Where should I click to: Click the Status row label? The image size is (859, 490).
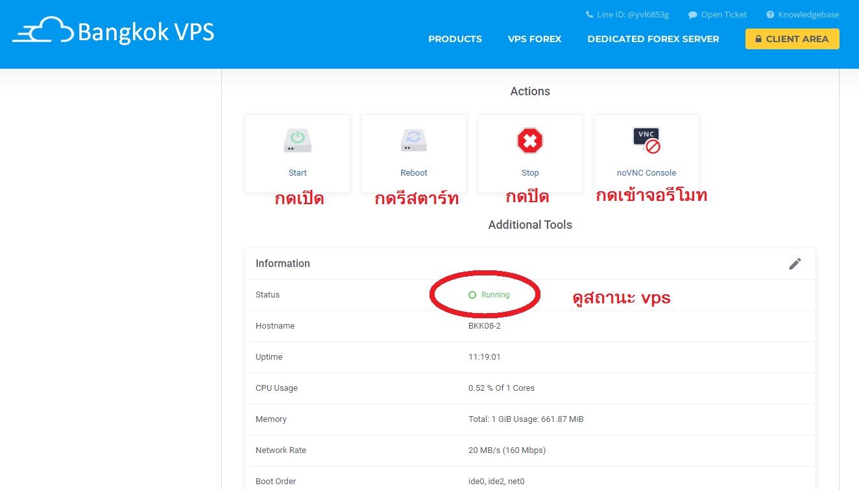[267, 295]
